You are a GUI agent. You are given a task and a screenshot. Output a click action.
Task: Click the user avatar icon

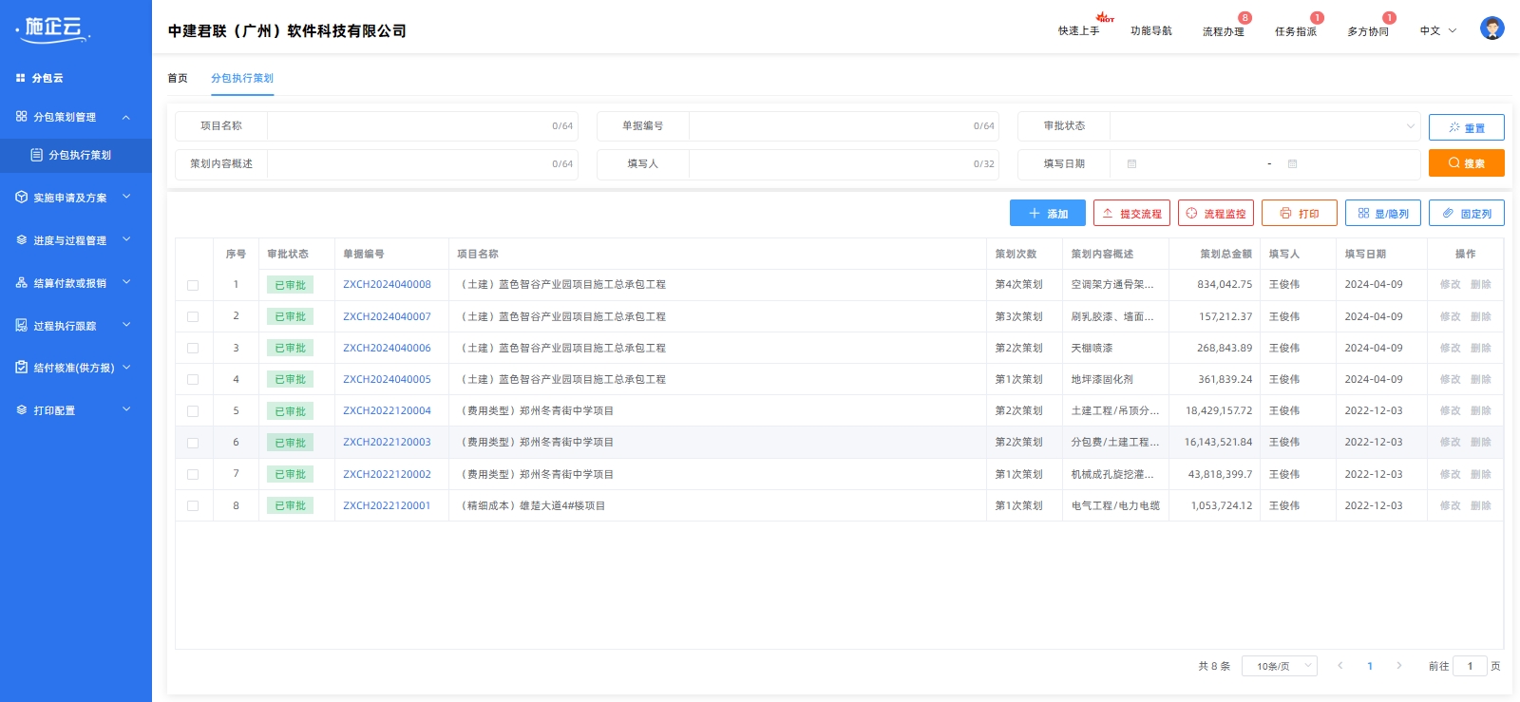pos(1491,28)
